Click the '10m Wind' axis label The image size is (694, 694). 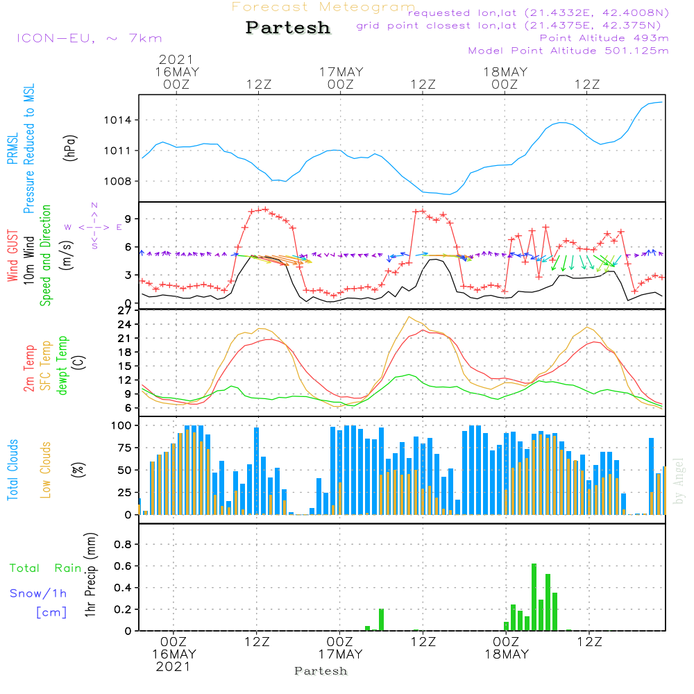click(28, 260)
